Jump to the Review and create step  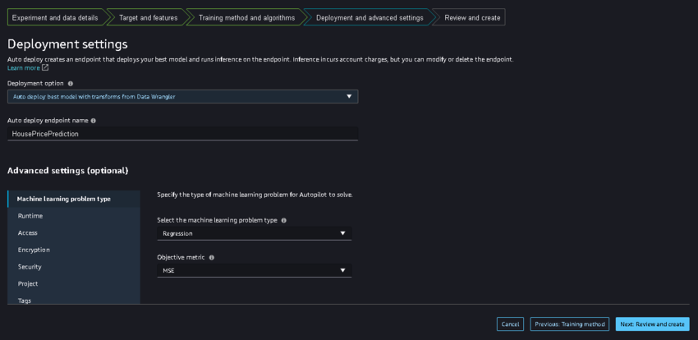(x=472, y=18)
